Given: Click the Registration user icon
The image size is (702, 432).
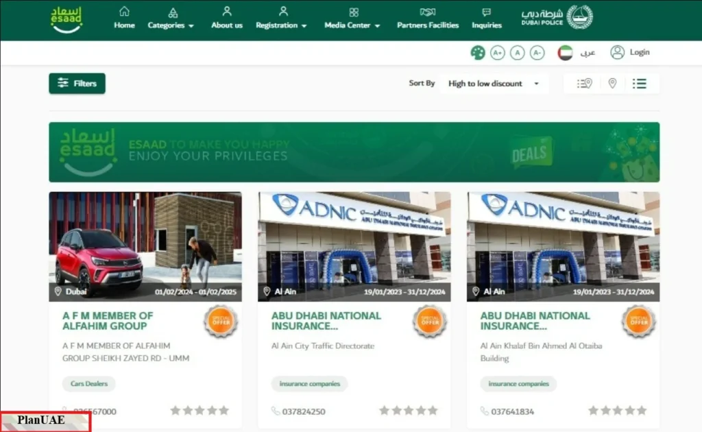Looking at the screenshot, I should point(283,11).
